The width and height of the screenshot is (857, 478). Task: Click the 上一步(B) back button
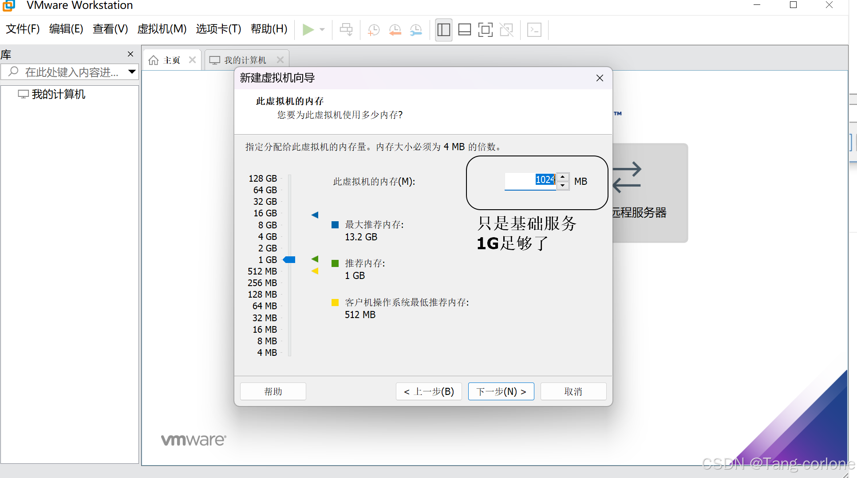(x=429, y=391)
